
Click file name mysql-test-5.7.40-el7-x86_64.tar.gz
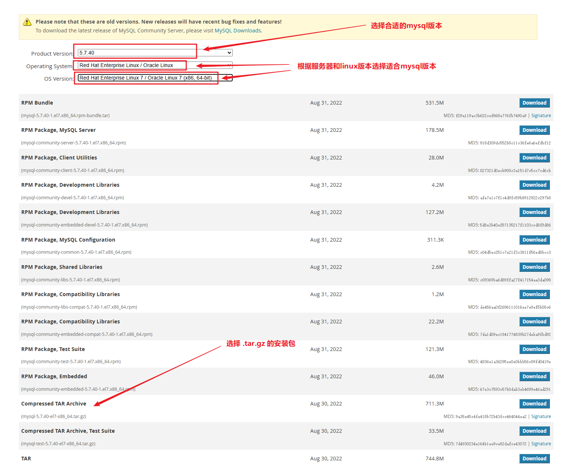pos(58,444)
